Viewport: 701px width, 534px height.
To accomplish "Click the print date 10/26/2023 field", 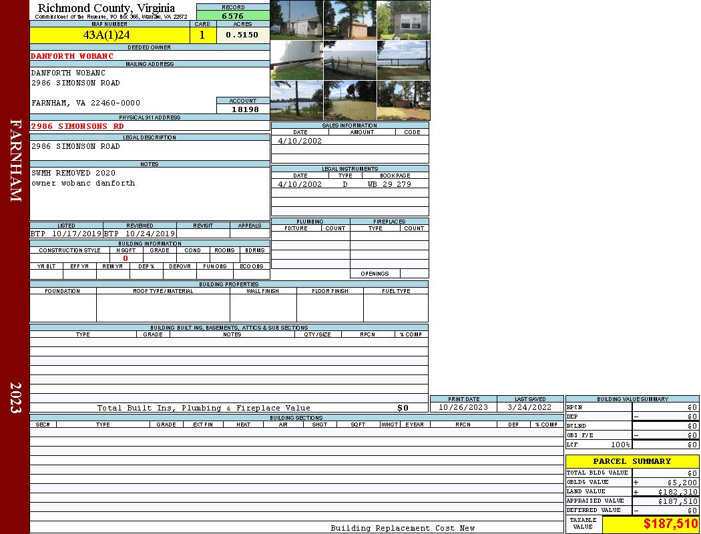I will pyautogui.click(x=463, y=407).
